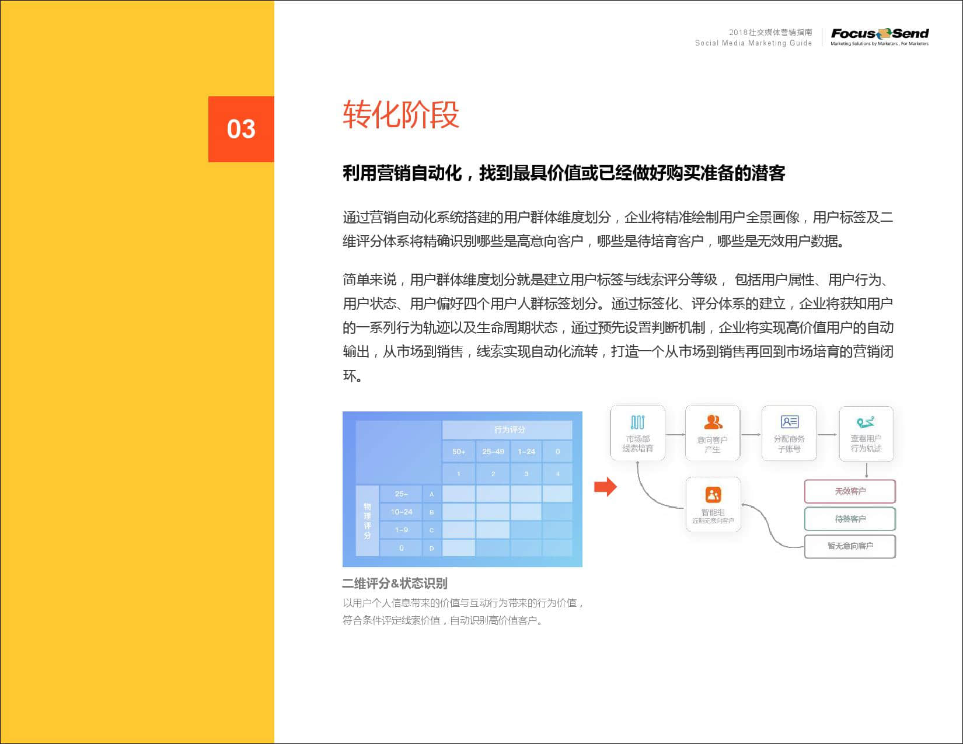Click the 待签客户 box
This screenshot has height=744, width=963.
[850, 519]
